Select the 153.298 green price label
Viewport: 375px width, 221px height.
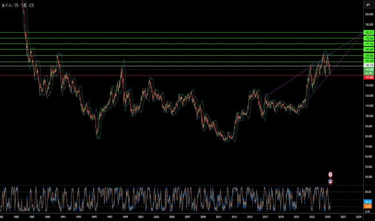[369, 61]
